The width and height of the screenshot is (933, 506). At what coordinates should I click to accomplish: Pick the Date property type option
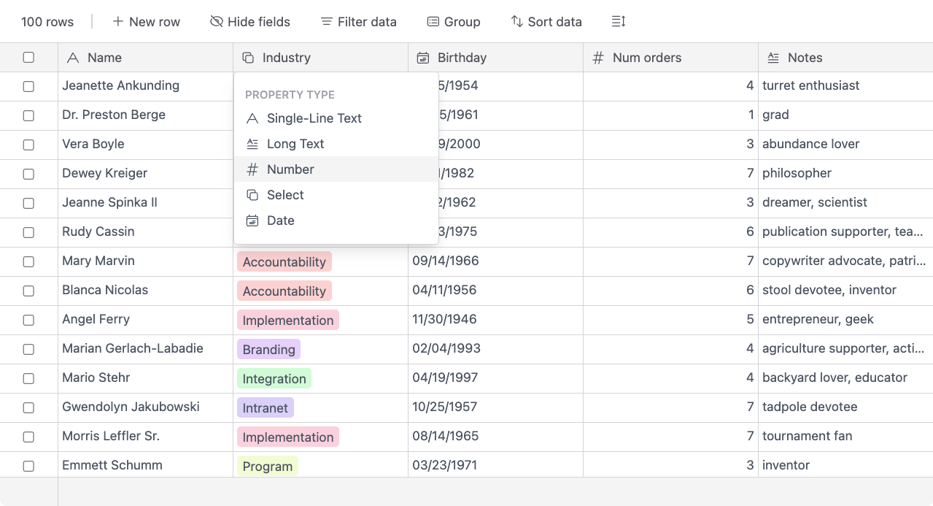click(x=280, y=221)
